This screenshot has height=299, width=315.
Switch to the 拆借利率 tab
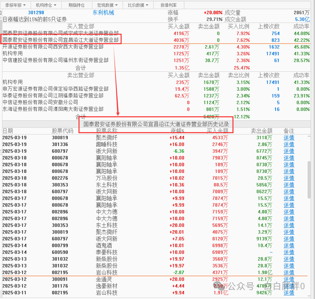pos(168,5)
